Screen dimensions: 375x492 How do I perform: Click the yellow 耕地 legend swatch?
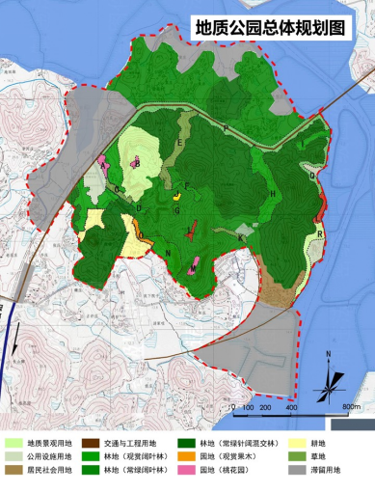pyautogui.click(x=297, y=443)
